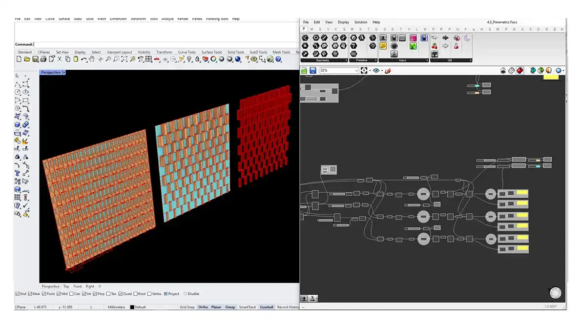Click the tree icon in Util panel
Screen dimensions: 581x325
point(435,54)
